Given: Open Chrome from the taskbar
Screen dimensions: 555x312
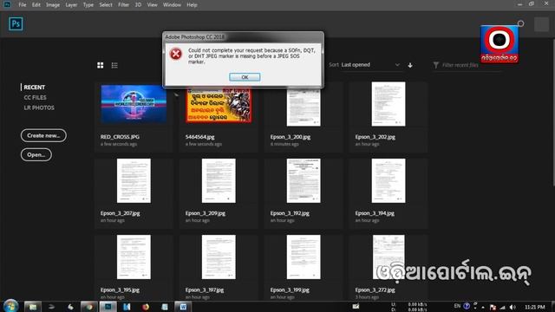Looking at the screenshot, I should pos(88,307).
